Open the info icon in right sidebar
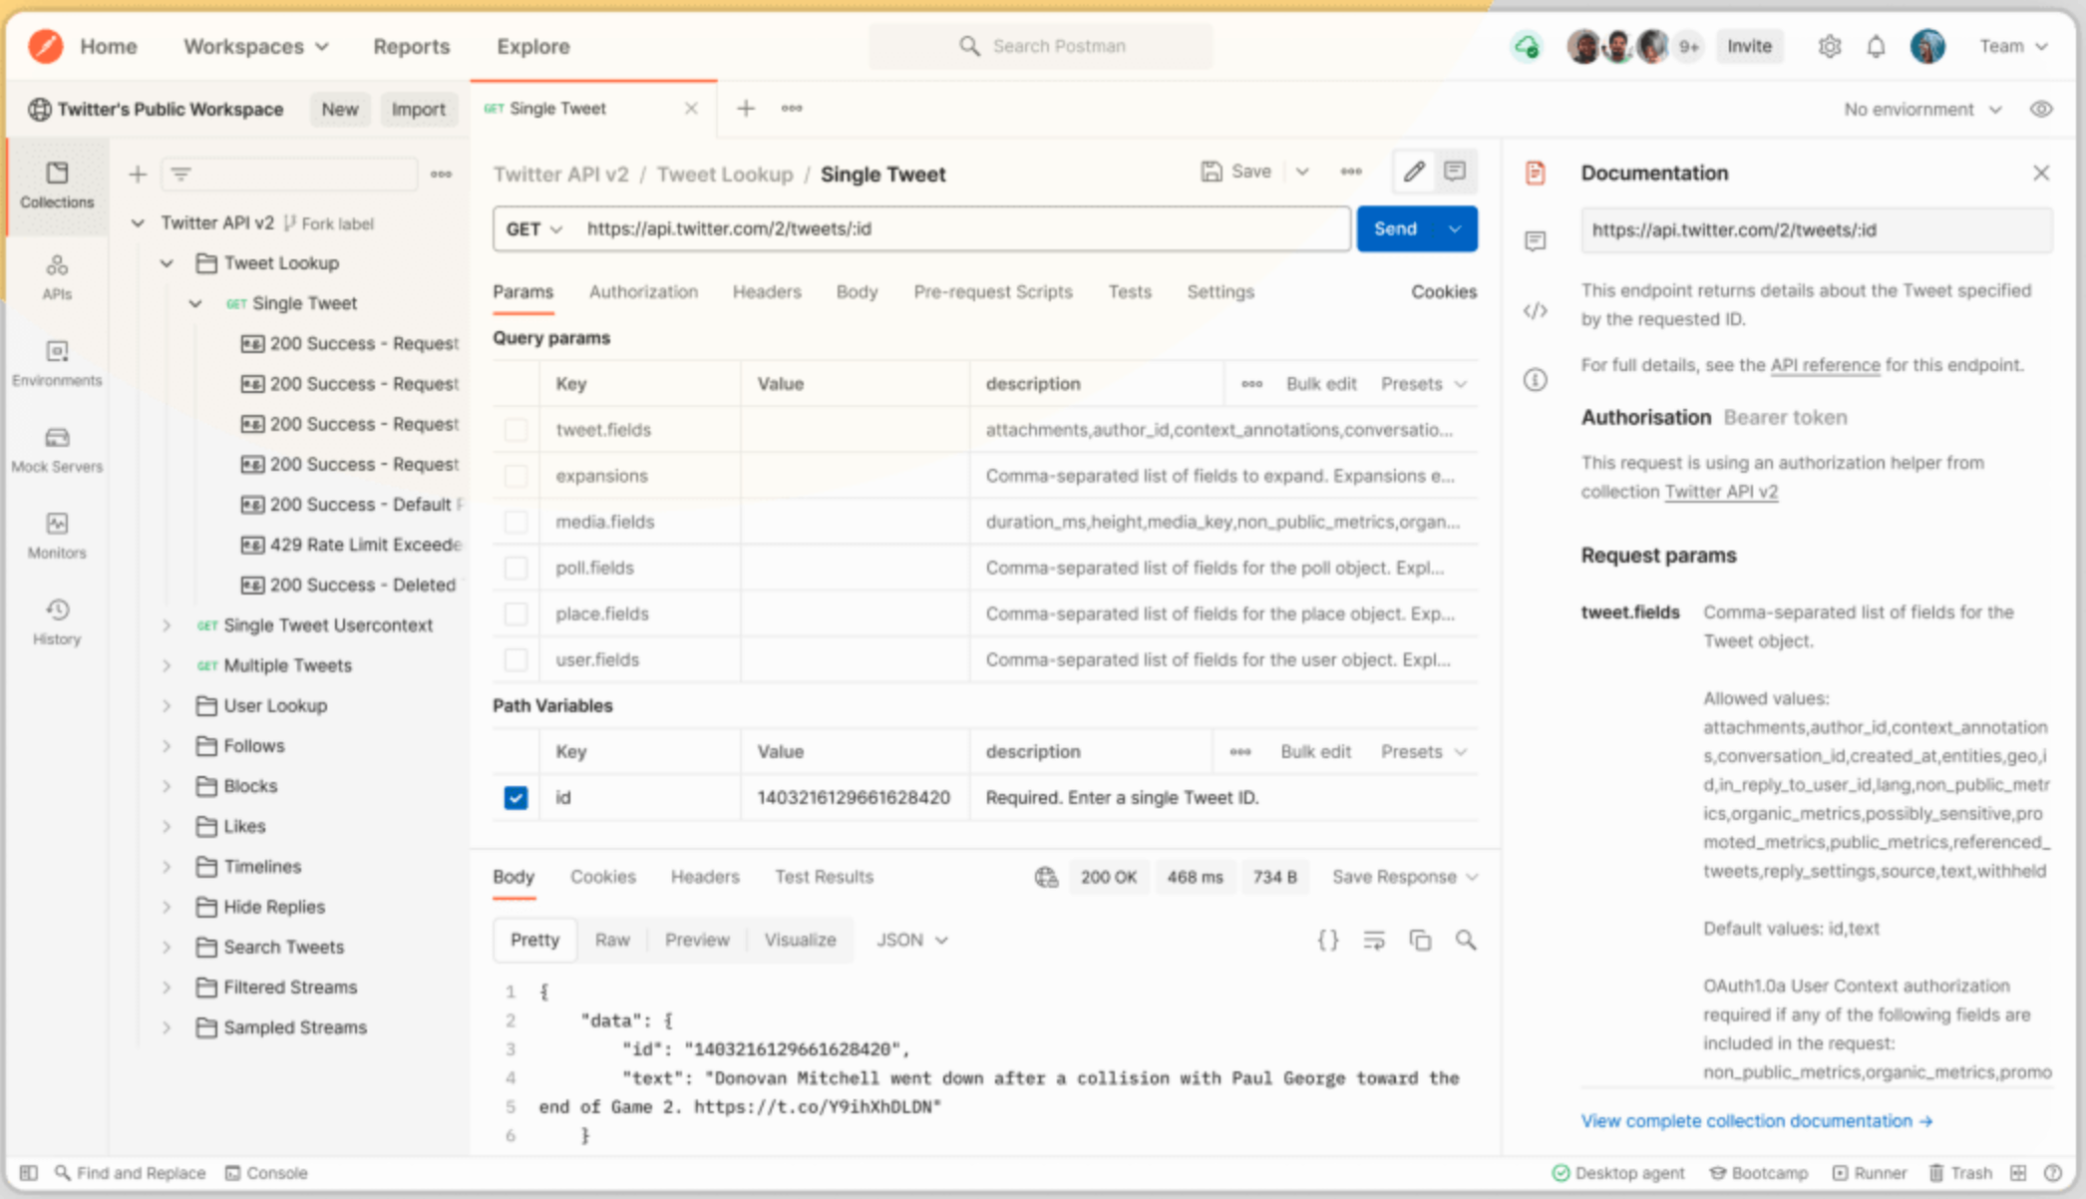Viewport: 2086px width, 1199px height. 1535,379
